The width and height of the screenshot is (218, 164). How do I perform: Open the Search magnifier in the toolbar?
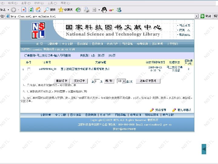point(50,10)
